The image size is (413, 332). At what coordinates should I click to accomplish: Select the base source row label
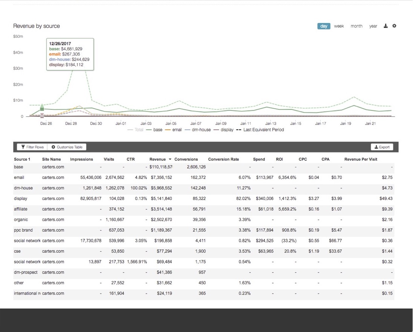click(18, 167)
